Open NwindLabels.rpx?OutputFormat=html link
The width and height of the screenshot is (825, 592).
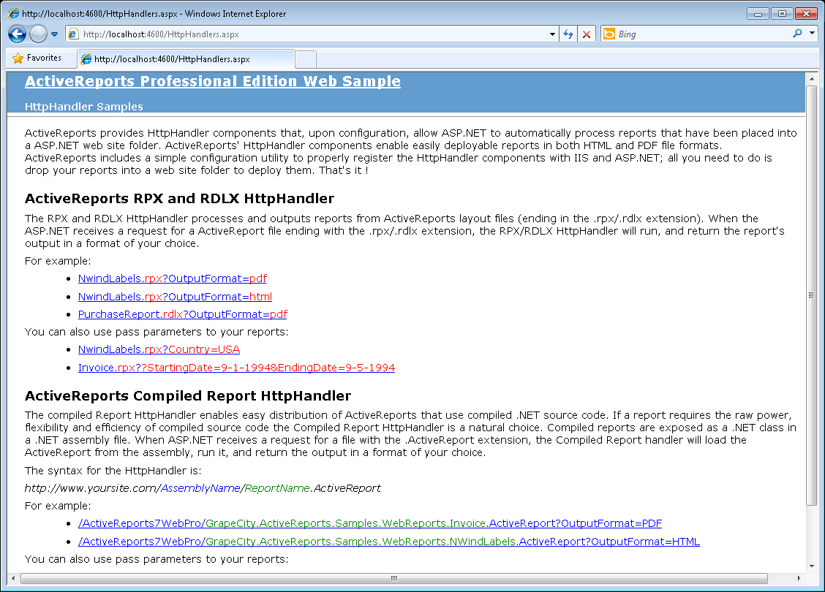[x=176, y=297]
